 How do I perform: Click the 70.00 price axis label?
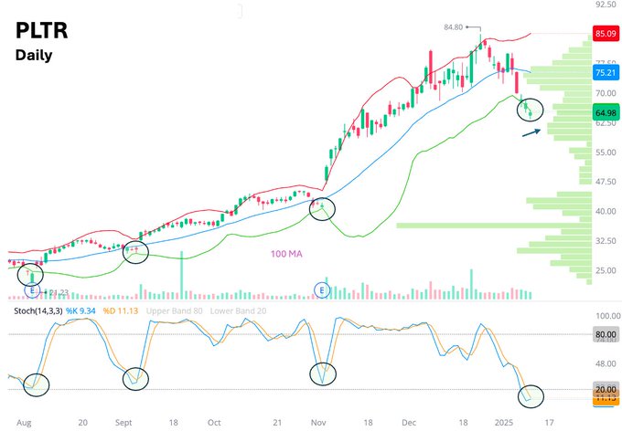click(606, 93)
